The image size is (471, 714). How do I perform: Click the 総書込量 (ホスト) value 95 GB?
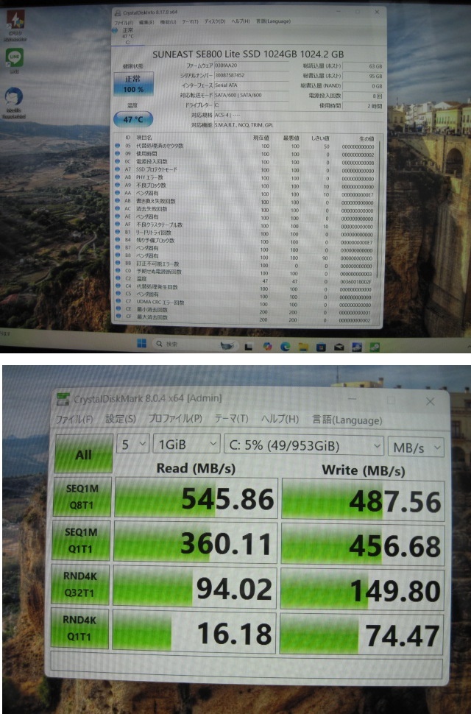363,76
